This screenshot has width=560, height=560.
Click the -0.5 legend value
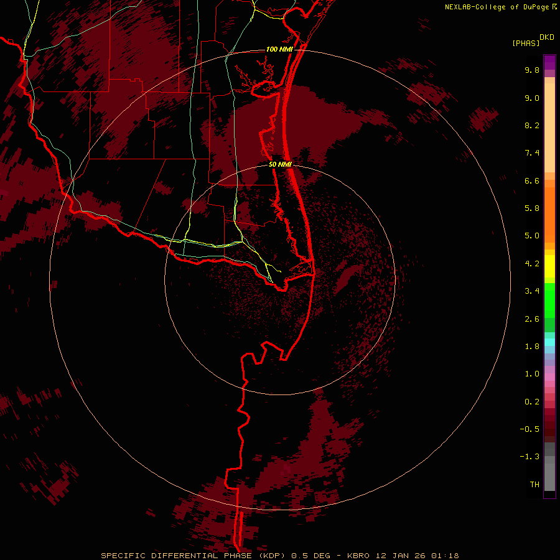pyautogui.click(x=530, y=429)
